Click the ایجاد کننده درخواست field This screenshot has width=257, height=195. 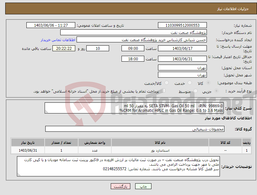(142, 40)
